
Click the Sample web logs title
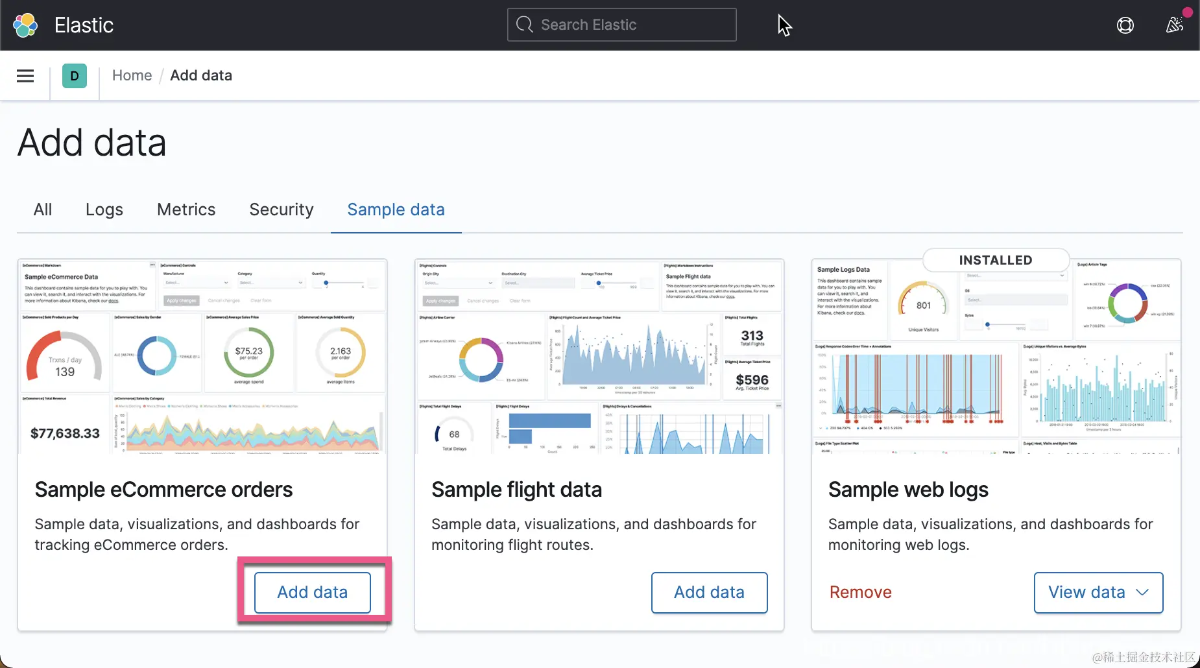point(909,490)
